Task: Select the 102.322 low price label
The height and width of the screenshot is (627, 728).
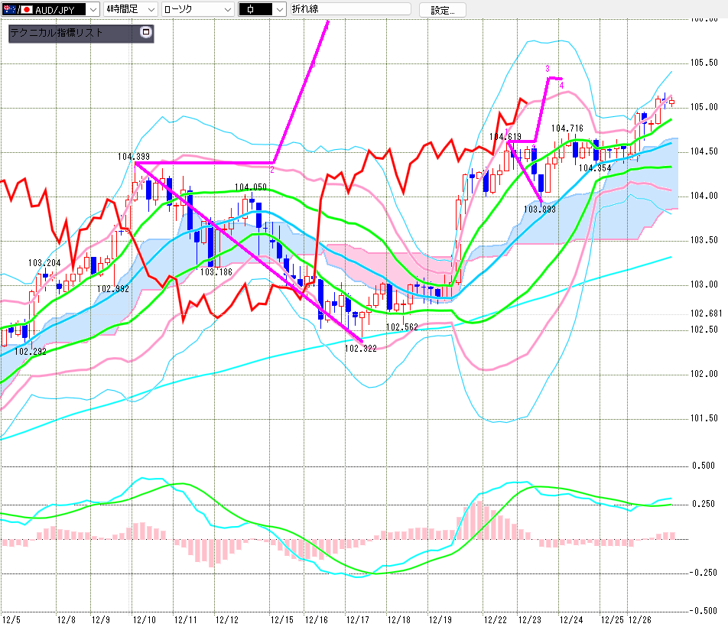Action: coord(360,348)
